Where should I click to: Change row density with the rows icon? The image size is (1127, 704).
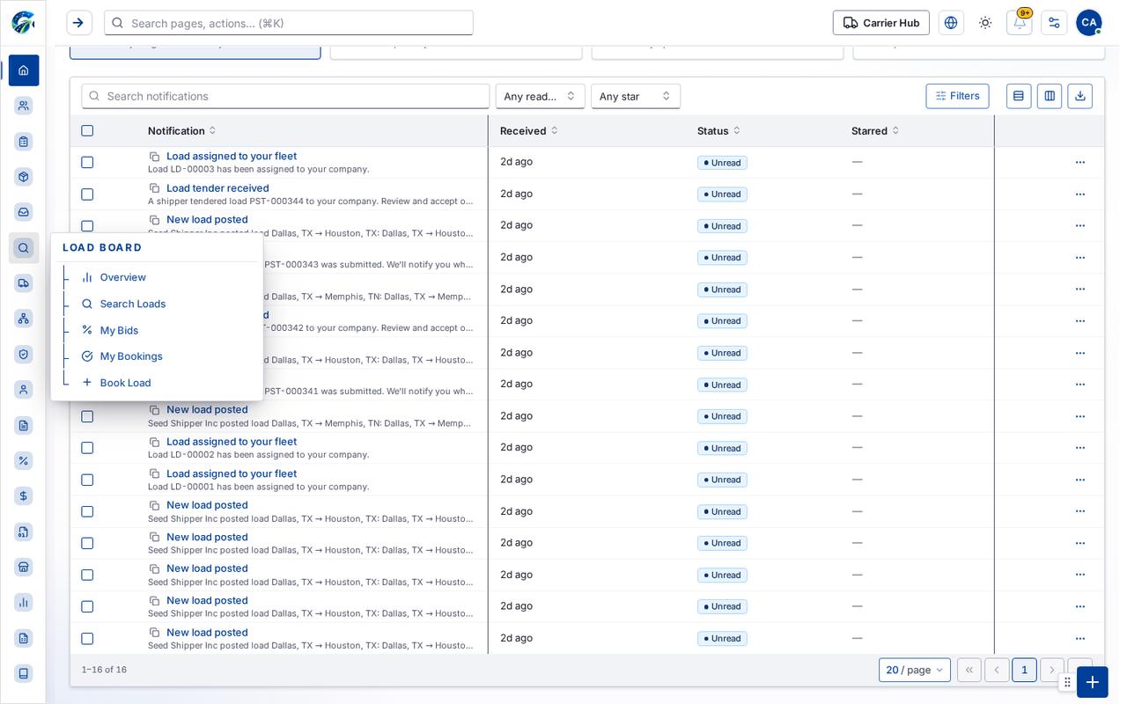(1019, 96)
